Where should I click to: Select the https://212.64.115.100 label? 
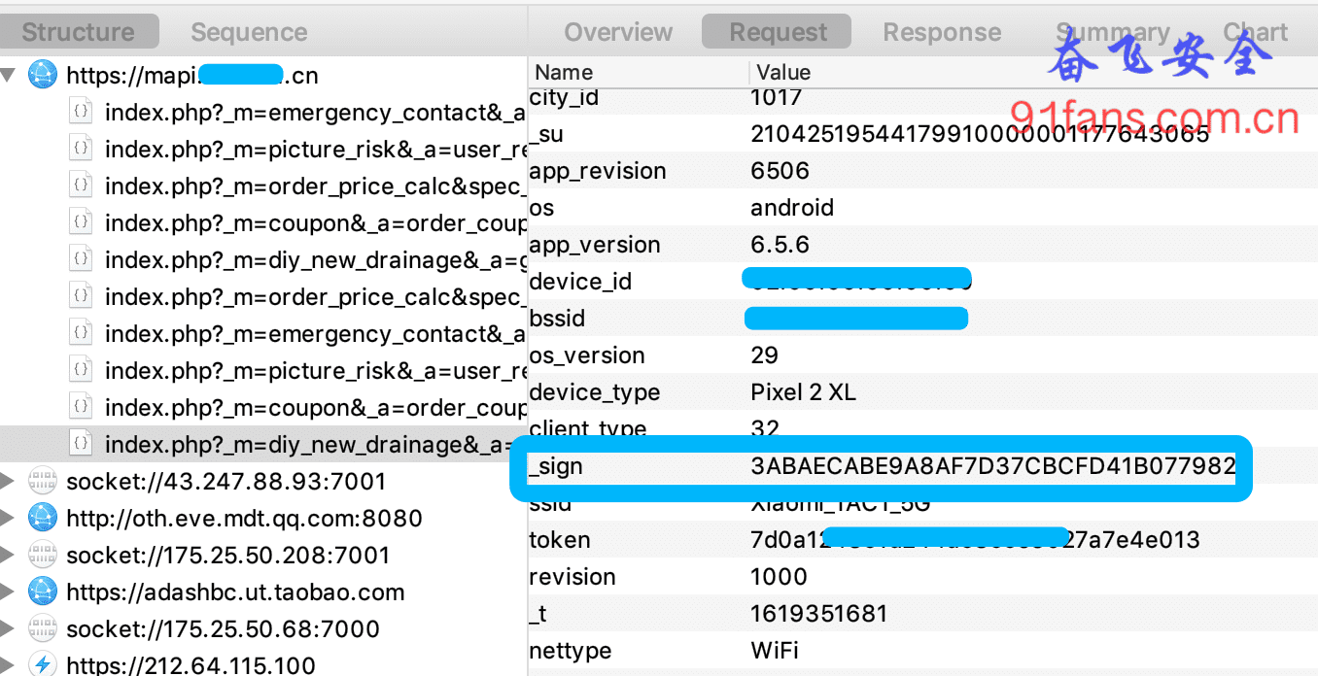[191, 665]
